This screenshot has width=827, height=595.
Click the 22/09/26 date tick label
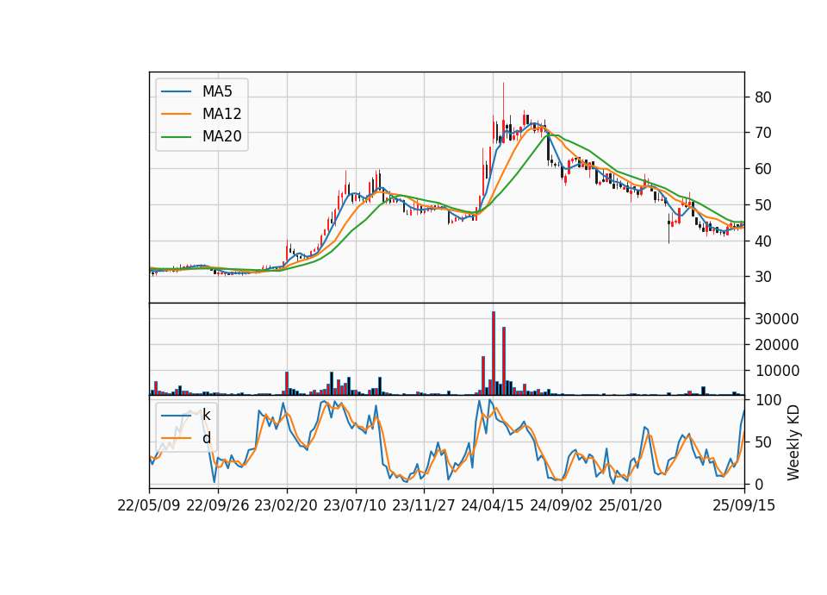coord(218,506)
